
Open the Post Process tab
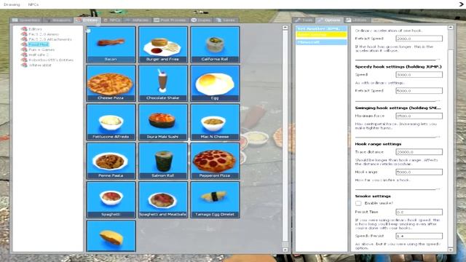point(170,20)
